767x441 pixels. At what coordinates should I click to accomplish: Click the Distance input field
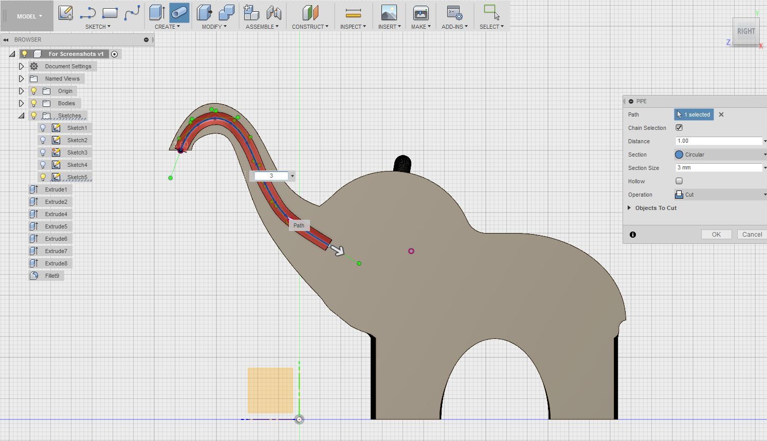[x=719, y=141]
